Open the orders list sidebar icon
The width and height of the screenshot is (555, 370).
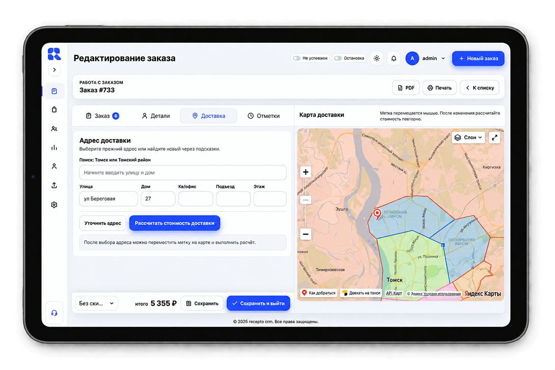[x=54, y=91]
